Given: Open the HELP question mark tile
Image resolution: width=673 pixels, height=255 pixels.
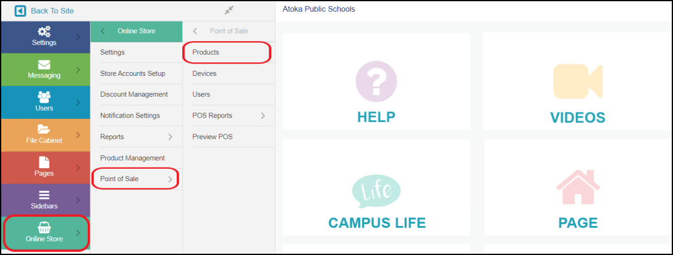Looking at the screenshot, I should 376,82.
